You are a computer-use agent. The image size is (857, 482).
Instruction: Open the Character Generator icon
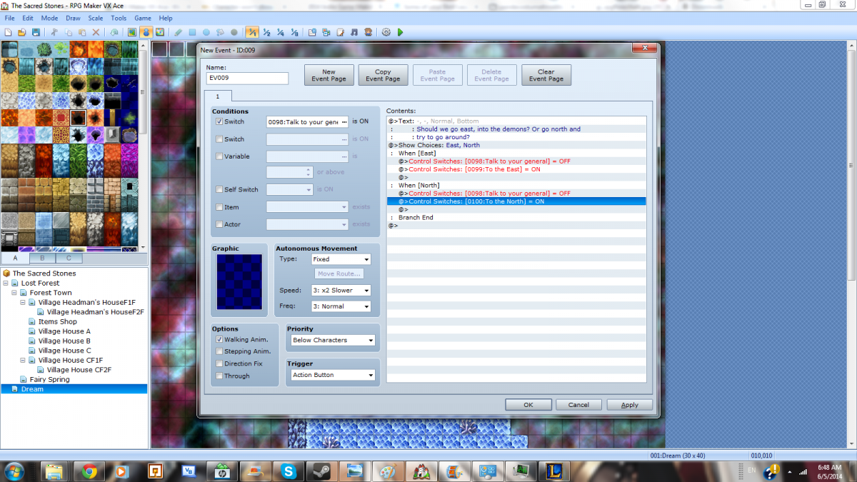point(368,32)
